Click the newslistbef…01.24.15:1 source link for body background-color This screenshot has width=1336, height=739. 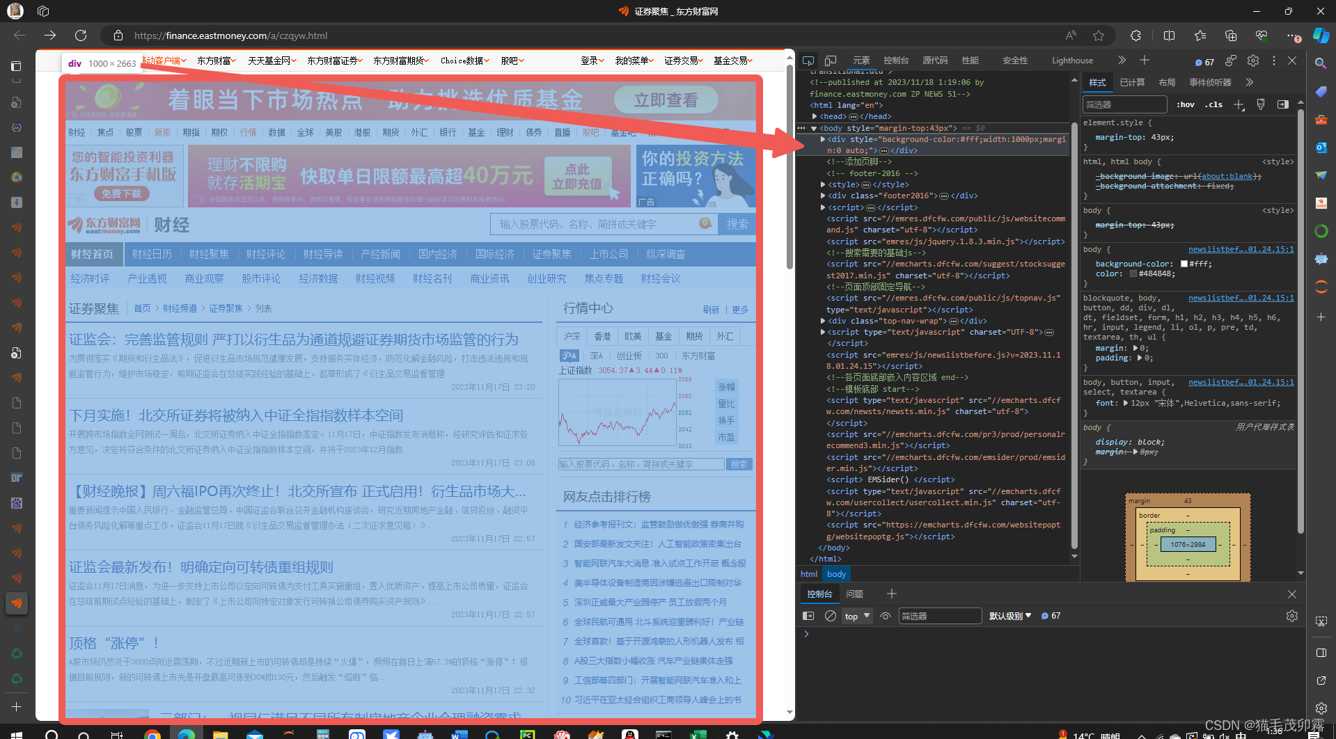coord(1241,249)
